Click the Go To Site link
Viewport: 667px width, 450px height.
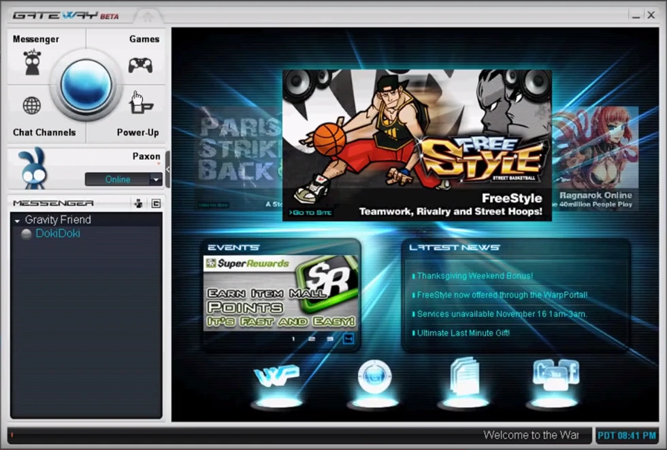[310, 212]
